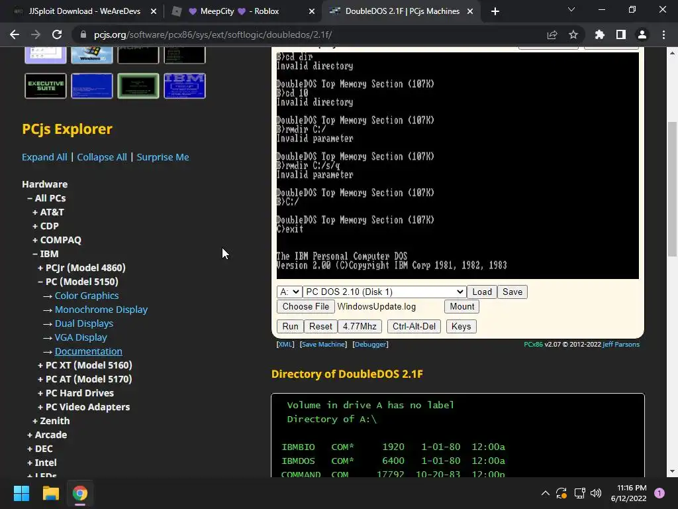Click the Reset machine button

[320, 326]
